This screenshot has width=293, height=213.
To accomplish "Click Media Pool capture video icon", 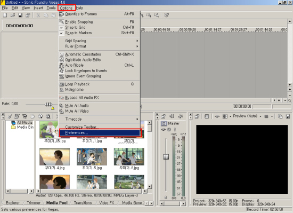I will (x=25, y=116).
